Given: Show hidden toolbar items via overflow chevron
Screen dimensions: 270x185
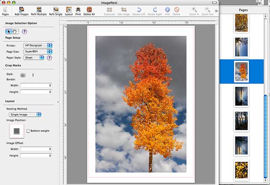Looking at the screenshot, I should point(216,11).
